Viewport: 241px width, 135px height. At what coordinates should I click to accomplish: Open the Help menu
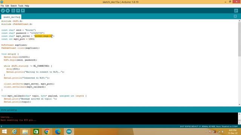point(27,6)
